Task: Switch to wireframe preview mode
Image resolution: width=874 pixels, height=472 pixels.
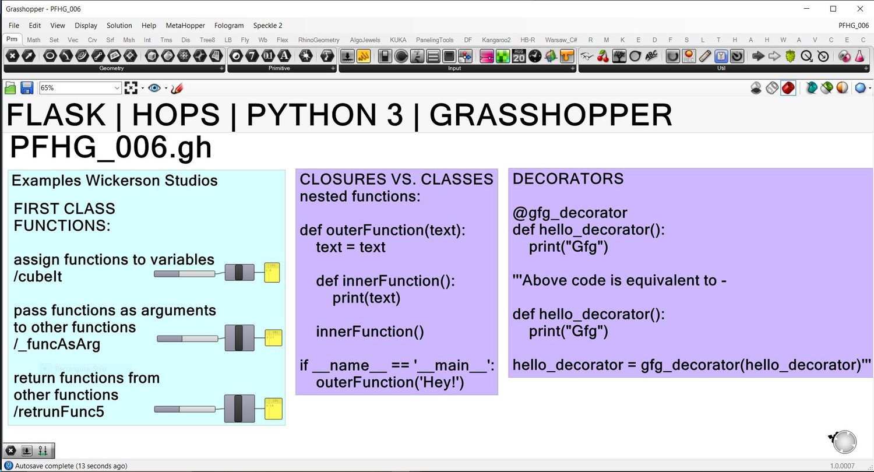Action: point(772,88)
